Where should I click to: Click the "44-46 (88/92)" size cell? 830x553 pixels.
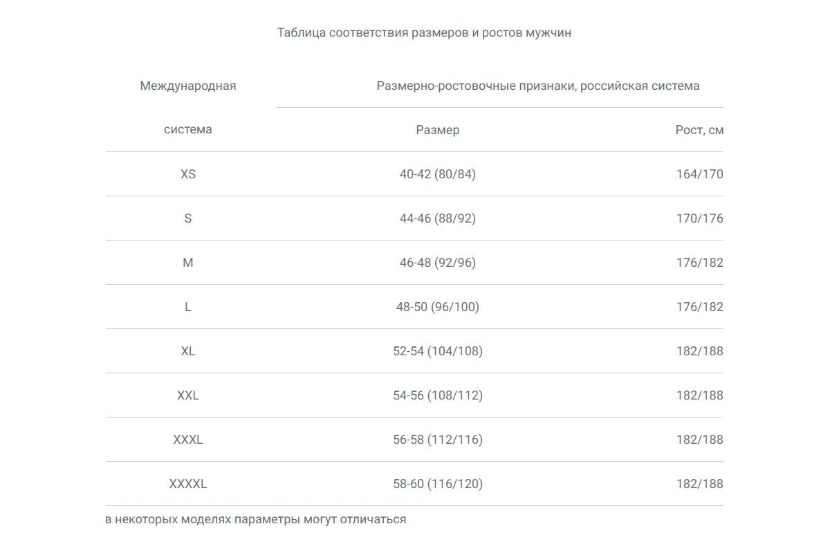pos(437,218)
